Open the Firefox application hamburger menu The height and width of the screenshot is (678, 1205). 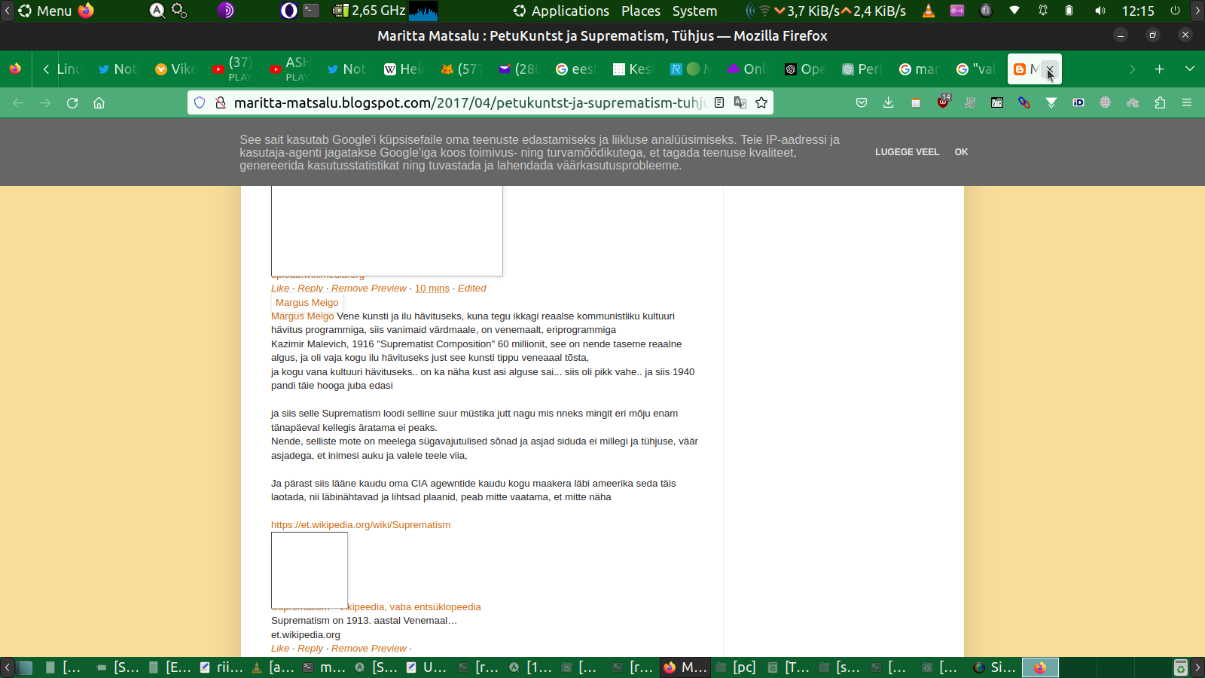tap(1187, 102)
